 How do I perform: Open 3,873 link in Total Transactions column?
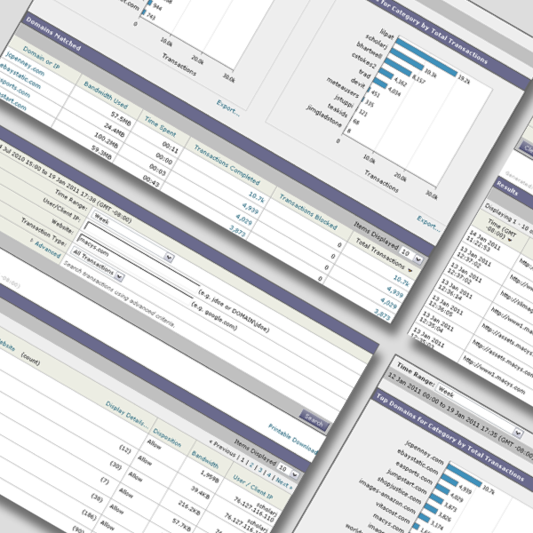(382, 314)
